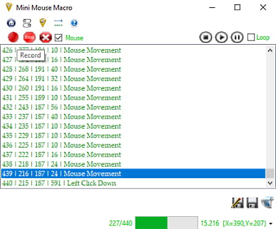Save macro with the floppy disk icon
The image size is (276, 229).
pyautogui.click(x=252, y=203)
